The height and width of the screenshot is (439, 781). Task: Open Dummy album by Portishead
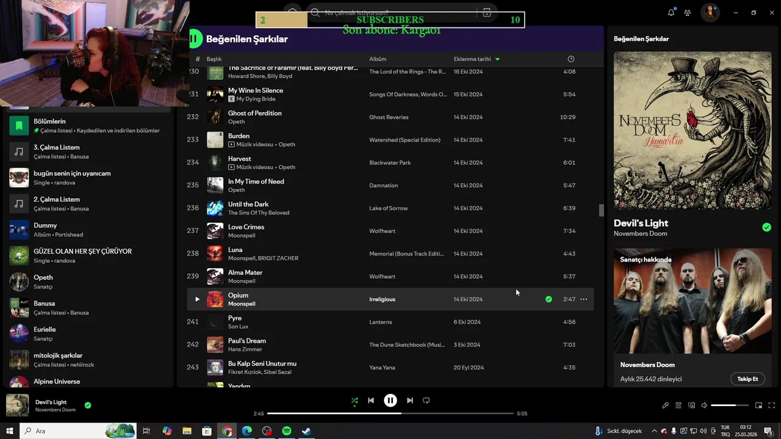tap(88, 230)
